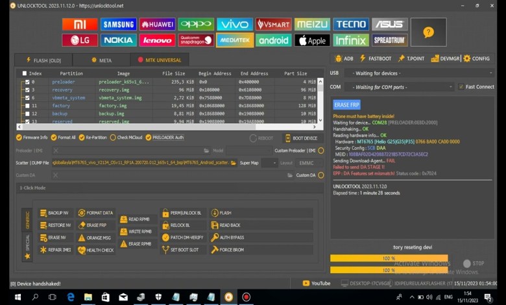Expand the Super Map dropdown
Viewport: 506px width, 305px height.
[259, 163]
